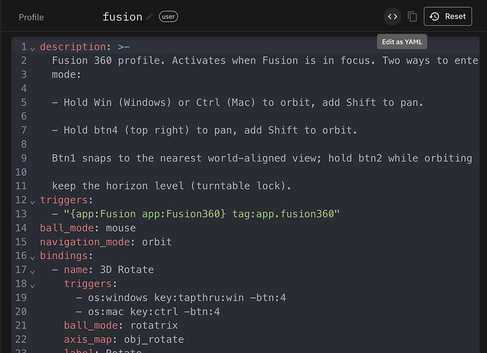Click the text 'Fusion 360 profile.' on line 2
The height and width of the screenshot is (353, 487).
point(108,60)
